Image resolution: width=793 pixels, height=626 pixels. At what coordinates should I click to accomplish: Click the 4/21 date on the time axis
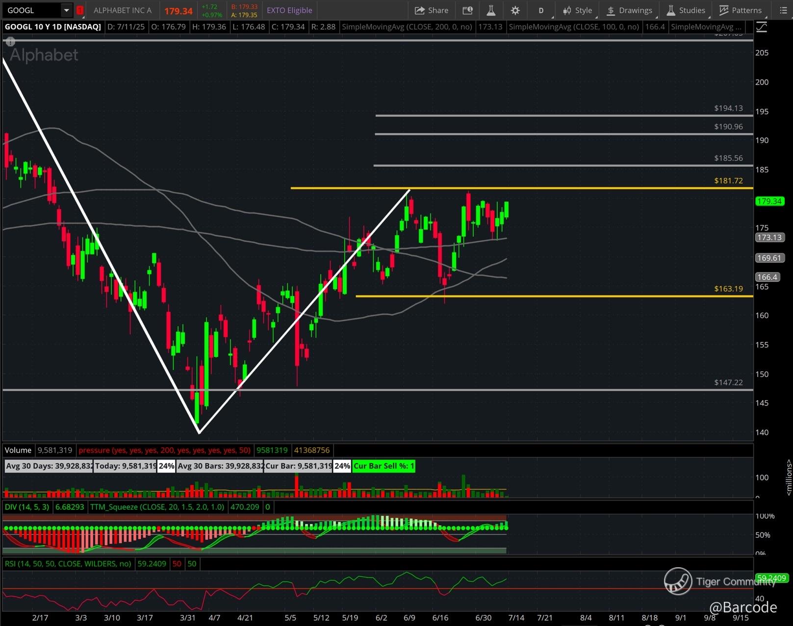tap(245, 618)
